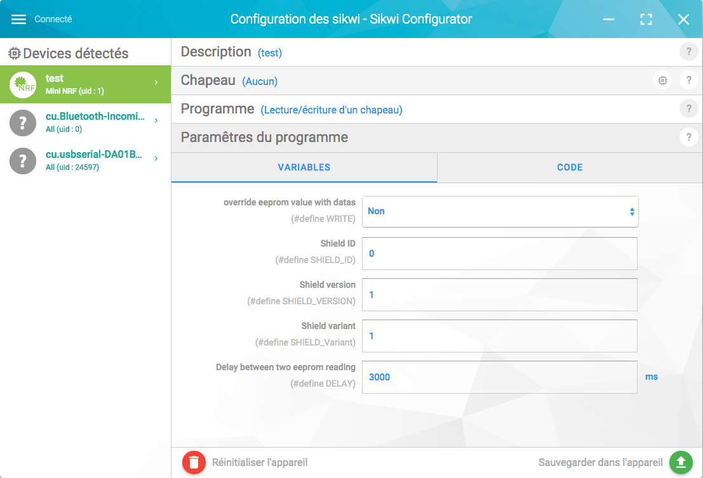Open help for Paramètres du programme
Viewport: 703px width, 478px height.
688,137
